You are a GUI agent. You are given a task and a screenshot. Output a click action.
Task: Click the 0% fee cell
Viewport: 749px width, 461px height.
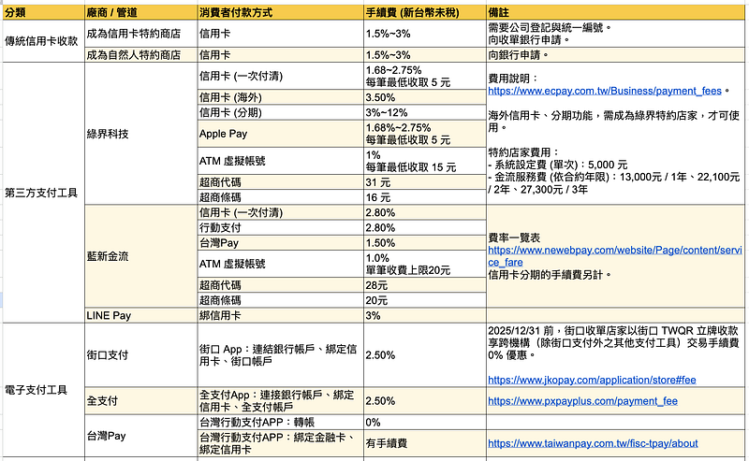(425, 423)
